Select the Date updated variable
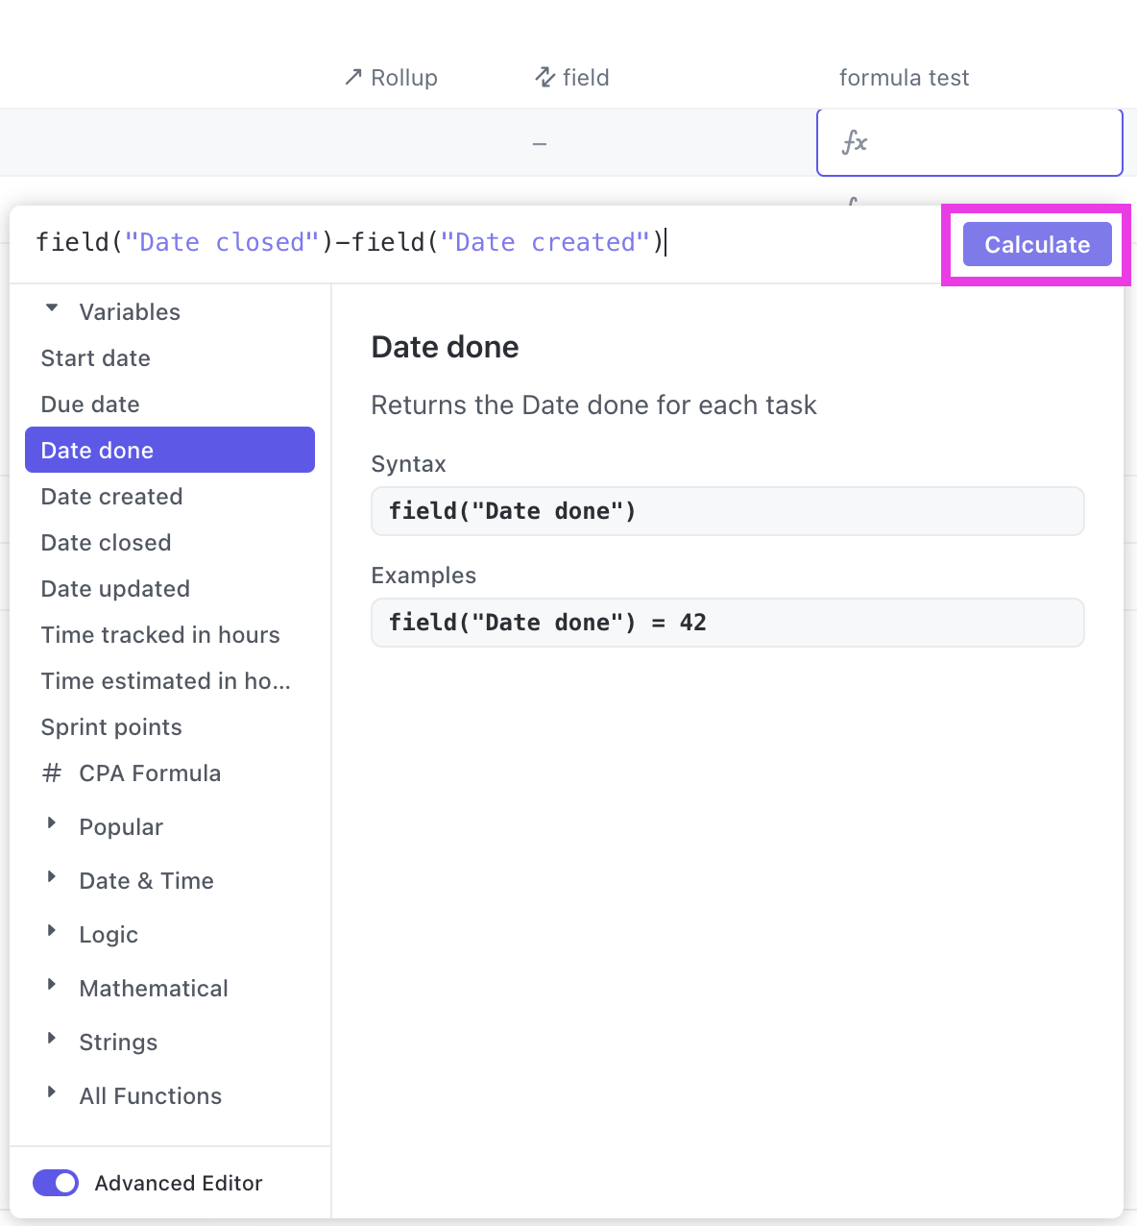1137x1226 pixels. (x=114, y=588)
